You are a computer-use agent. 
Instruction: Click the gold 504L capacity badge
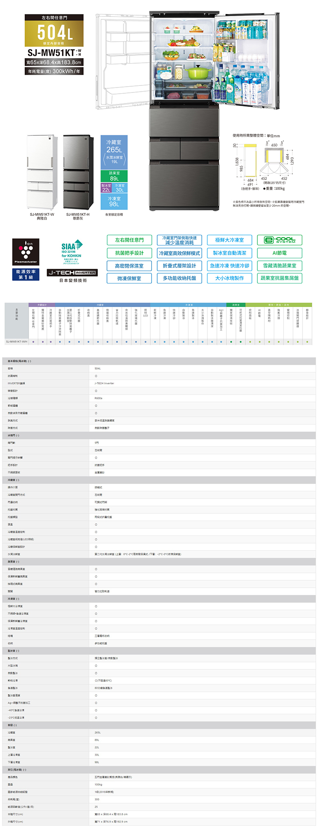[54, 33]
